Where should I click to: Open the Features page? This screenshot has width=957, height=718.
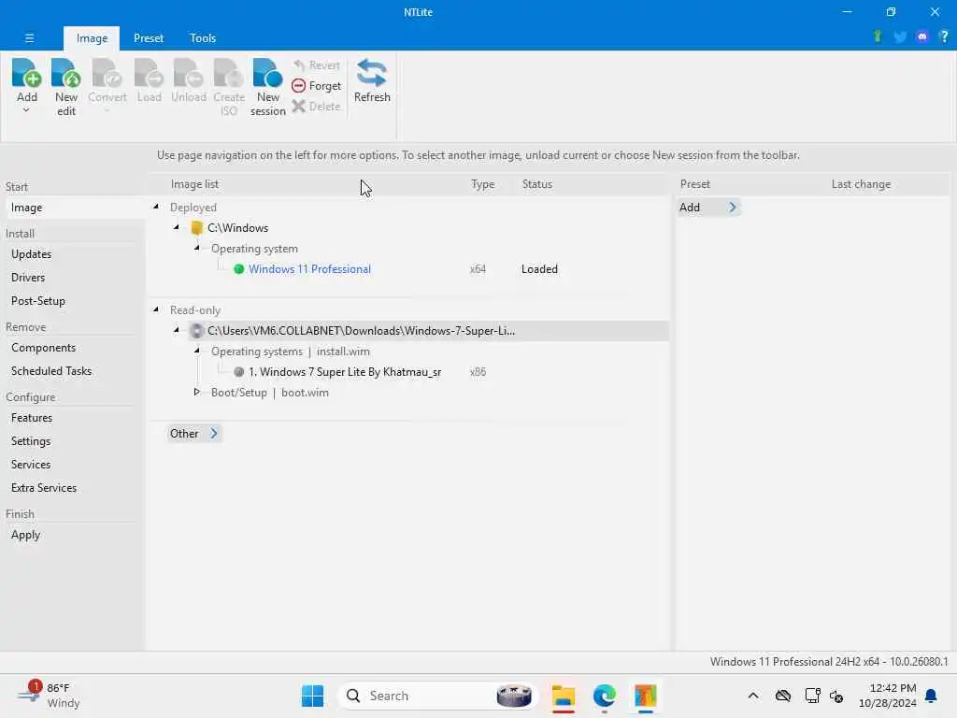(x=32, y=418)
